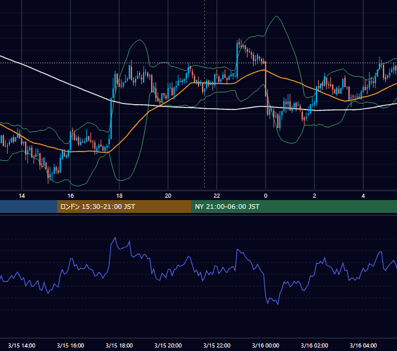The height and width of the screenshot is (351, 397).
Task: Click the 3/15 18:00 date label
Action: [x=119, y=345]
